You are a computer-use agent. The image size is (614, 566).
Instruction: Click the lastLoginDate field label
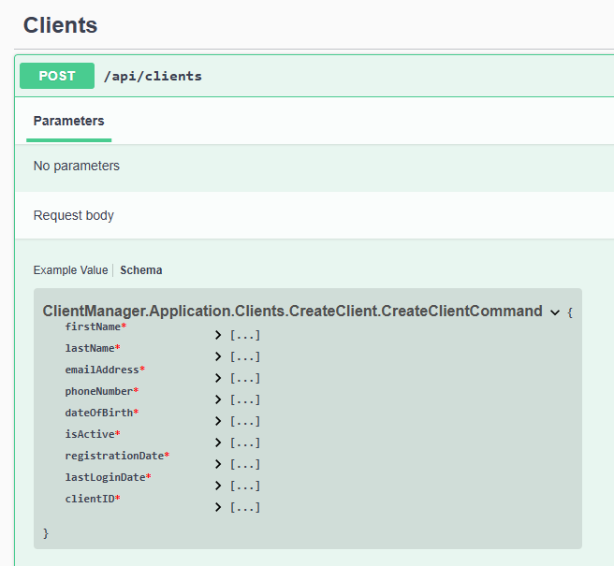pyautogui.click(x=108, y=477)
